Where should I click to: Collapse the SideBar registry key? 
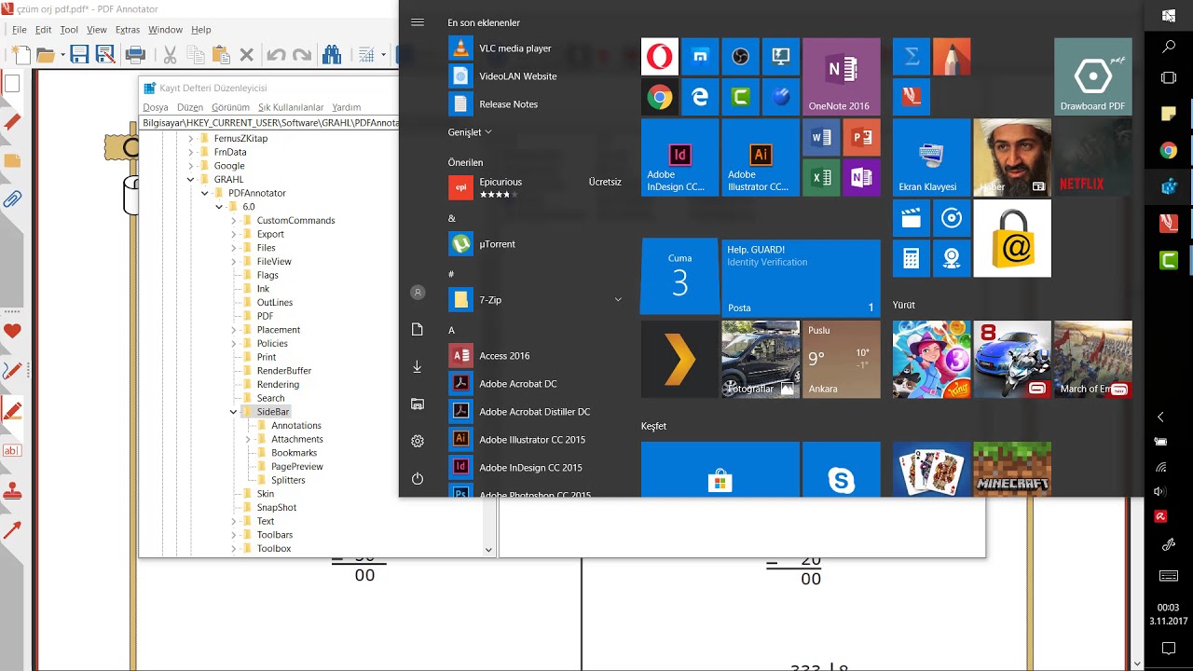click(x=234, y=412)
